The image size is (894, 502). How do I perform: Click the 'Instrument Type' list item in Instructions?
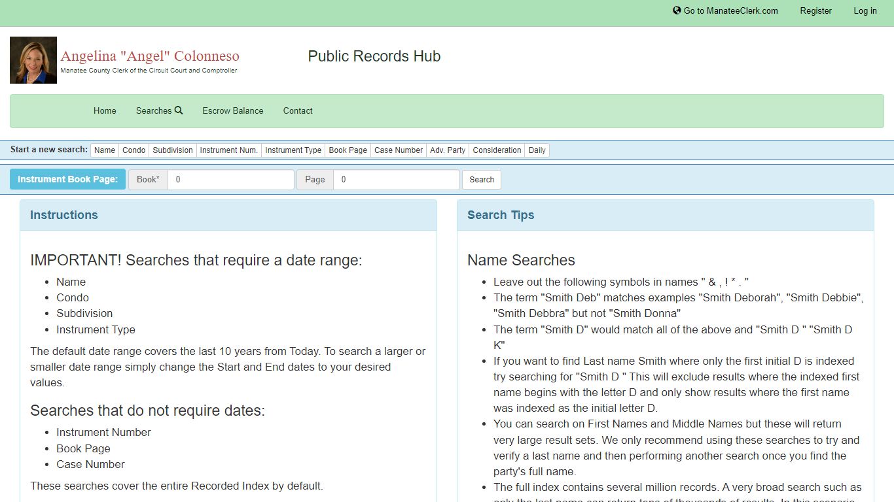tap(96, 329)
